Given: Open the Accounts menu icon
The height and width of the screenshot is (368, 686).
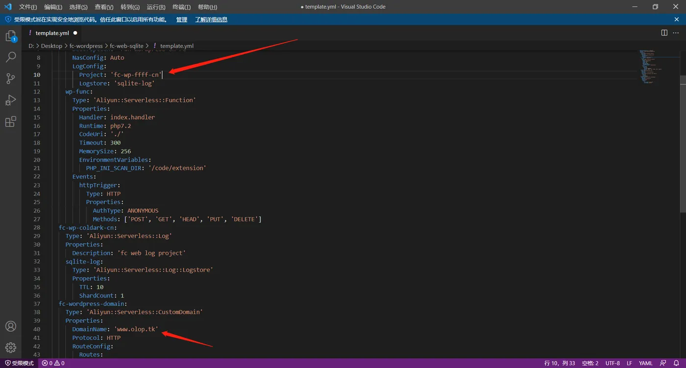Looking at the screenshot, I should [x=10, y=326].
